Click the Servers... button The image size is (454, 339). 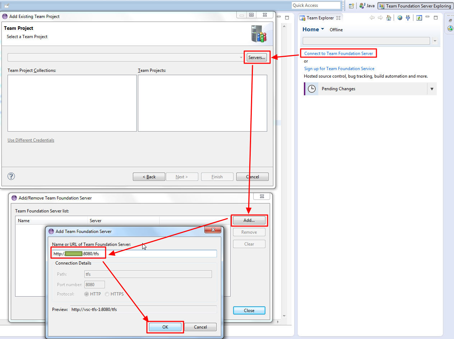[x=257, y=58]
